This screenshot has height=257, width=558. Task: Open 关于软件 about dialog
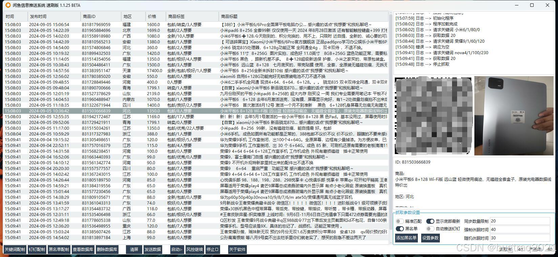pyautogui.click(x=237, y=250)
